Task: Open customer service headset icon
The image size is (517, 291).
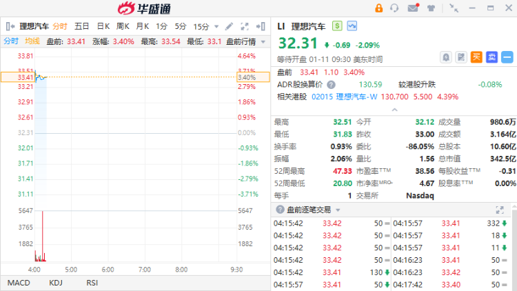Action: click(395, 8)
